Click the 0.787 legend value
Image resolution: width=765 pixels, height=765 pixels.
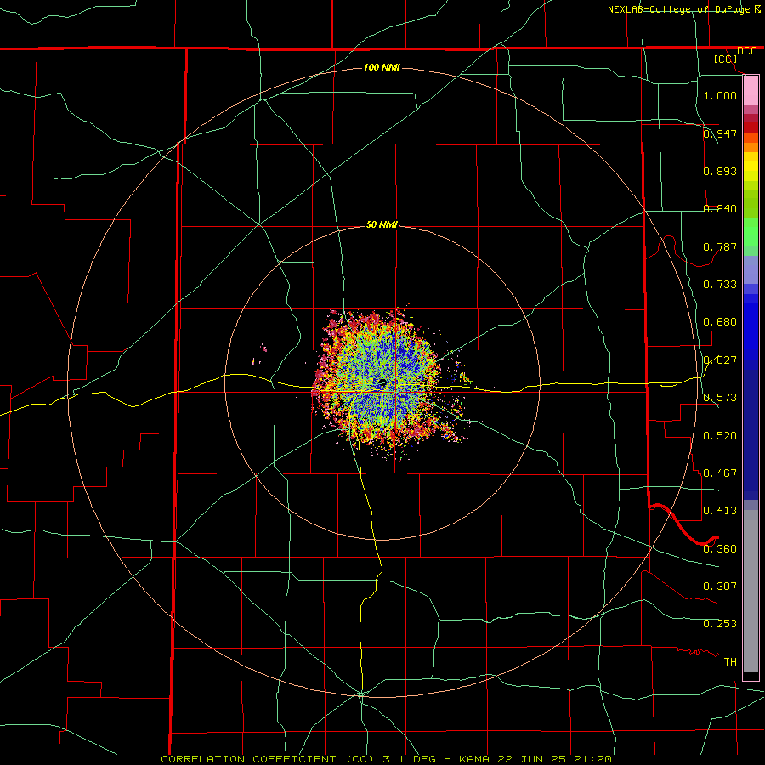coord(720,246)
